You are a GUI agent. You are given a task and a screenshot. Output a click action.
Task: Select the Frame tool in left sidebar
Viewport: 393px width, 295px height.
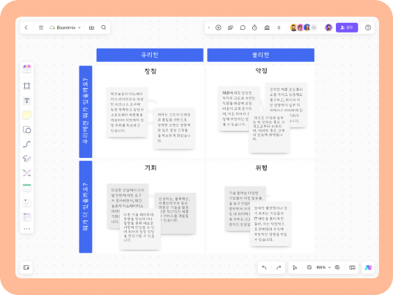(26, 86)
